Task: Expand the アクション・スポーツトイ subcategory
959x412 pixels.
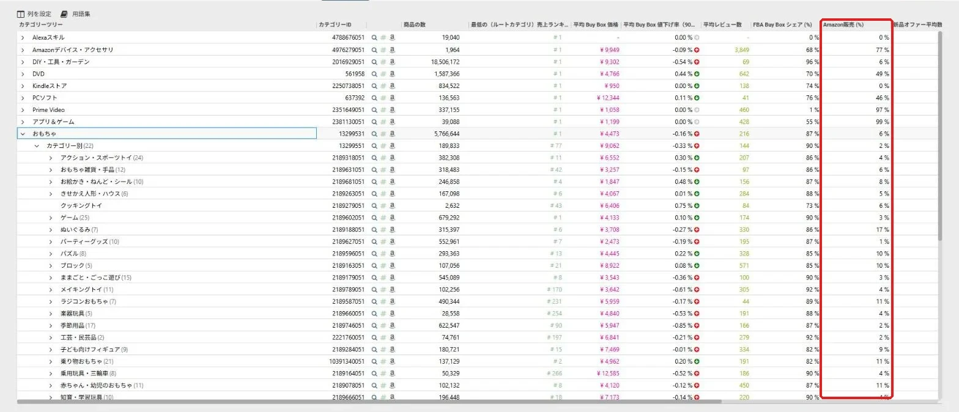Action: [x=51, y=158]
